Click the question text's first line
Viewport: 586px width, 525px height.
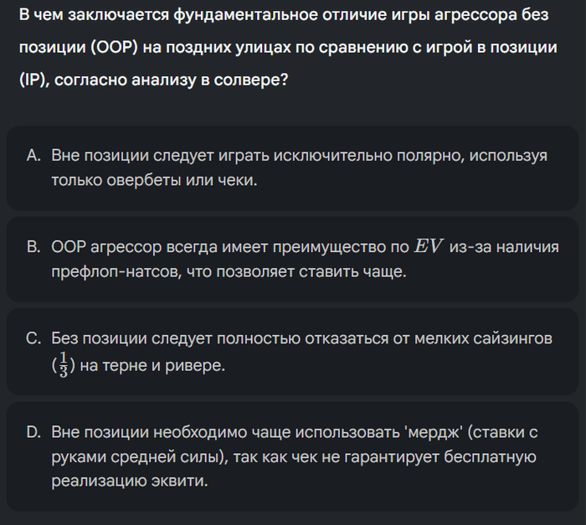click(x=284, y=15)
